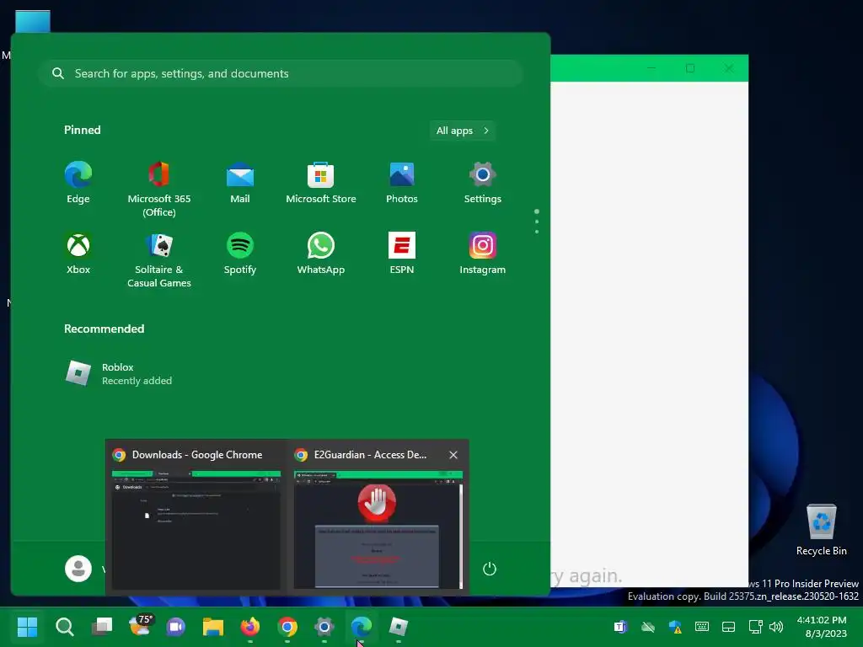Open recommended Roblox item
Viewport: 863px width, 647px height.
pyautogui.click(x=118, y=373)
